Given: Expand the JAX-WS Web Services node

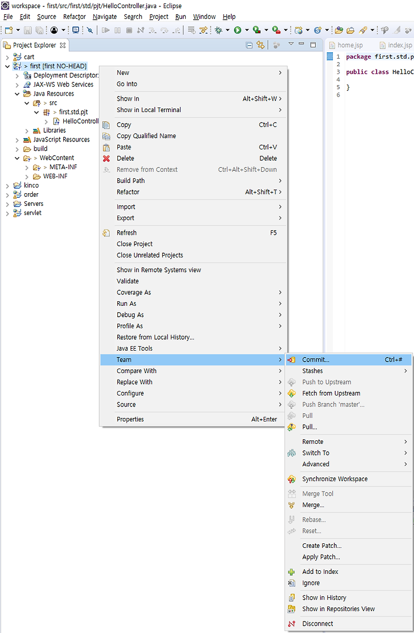Looking at the screenshot, I should point(17,85).
